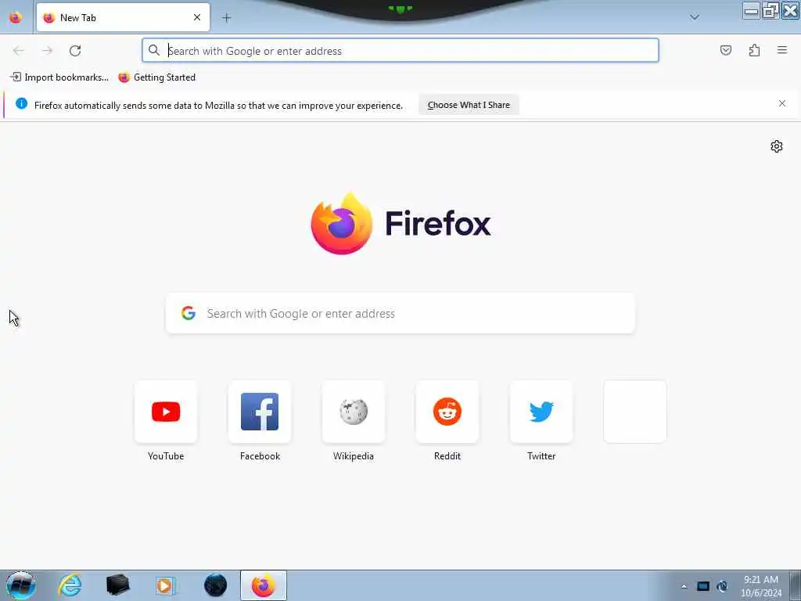Open the Wikipedia shortcut tile
Screen dimensions: 801x601
(354, 412)
